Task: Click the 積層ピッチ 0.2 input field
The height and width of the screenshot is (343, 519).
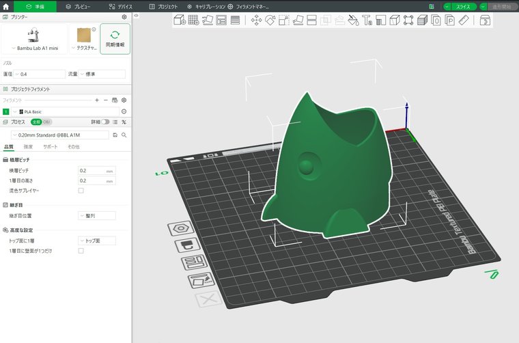Action: click(97, 171)
